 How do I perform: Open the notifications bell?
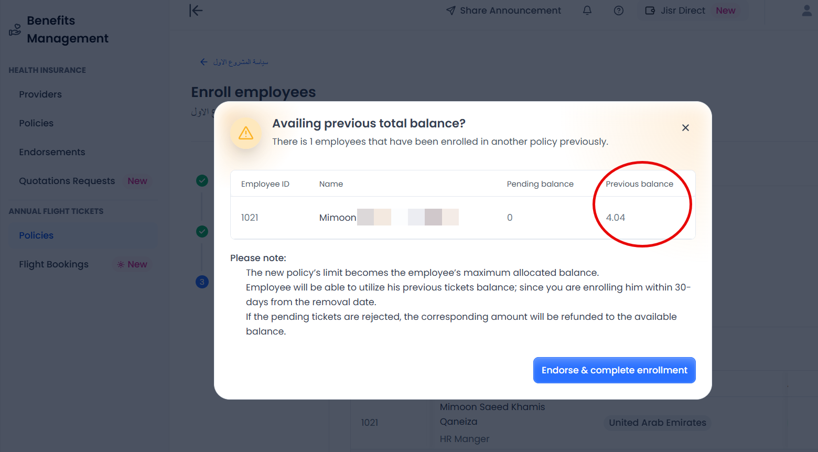coord(587,10)
